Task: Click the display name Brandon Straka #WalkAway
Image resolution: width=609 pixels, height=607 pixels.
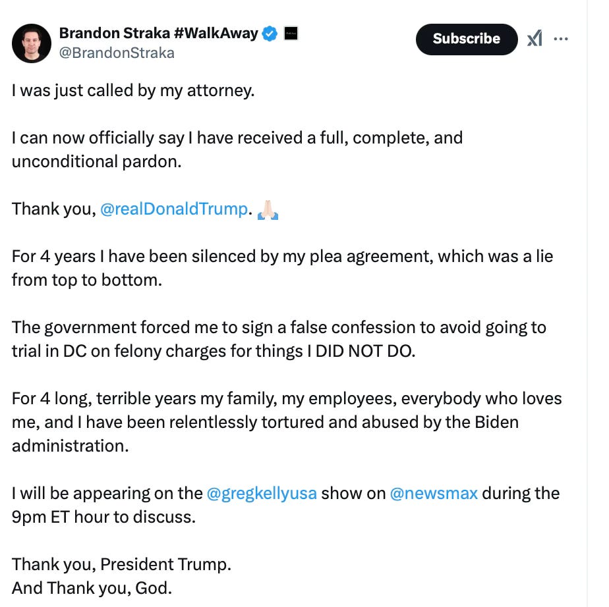Action: [x=158, y=34]
